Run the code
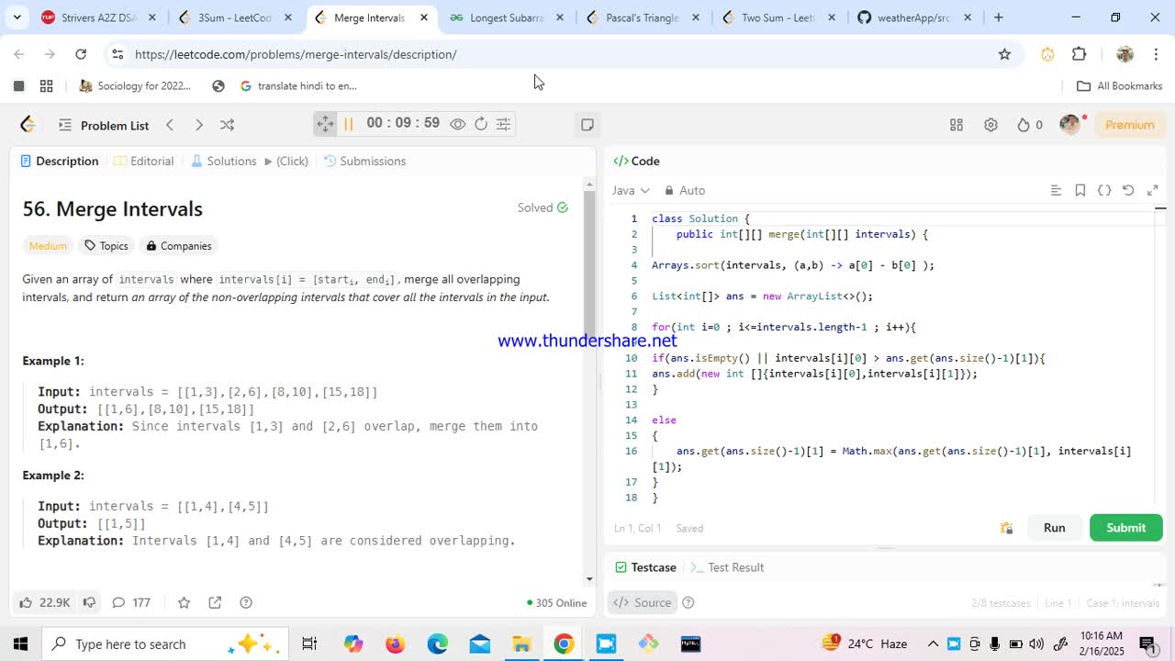 coord(1054,528)
